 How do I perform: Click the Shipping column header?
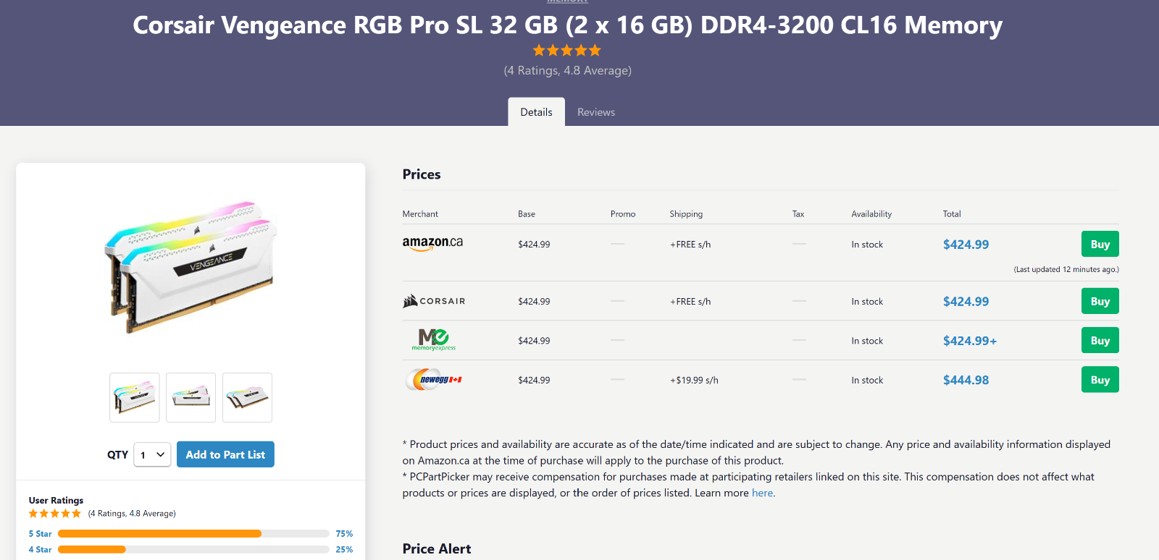pos(686,214)
